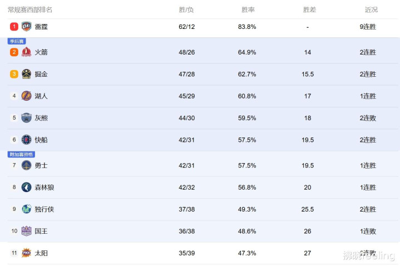
Task: Click the Lakers (湖人) team logo
Action: click(x=27, y=96)
